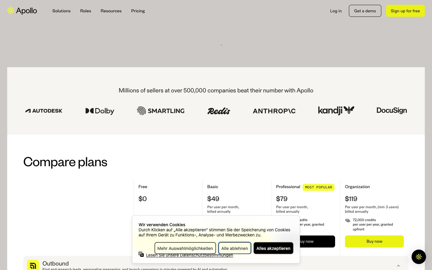This screenshot has height=270, width=432.
Task: Click the Kandji bee logo
Action: coord(349,110)
